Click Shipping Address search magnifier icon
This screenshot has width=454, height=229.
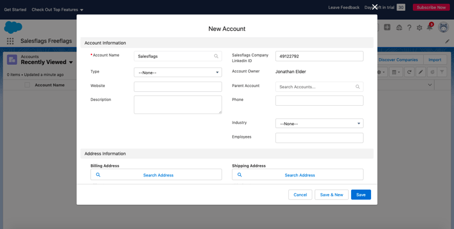(x=240, y=175)
